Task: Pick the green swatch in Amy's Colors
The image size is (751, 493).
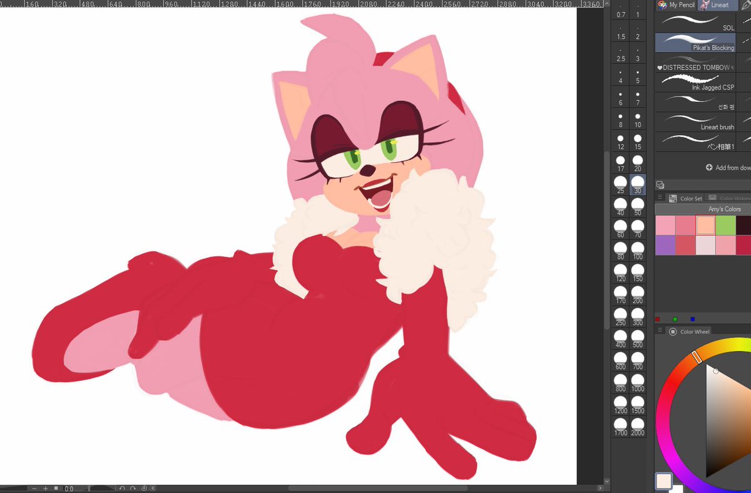Action: pos(725,226)
